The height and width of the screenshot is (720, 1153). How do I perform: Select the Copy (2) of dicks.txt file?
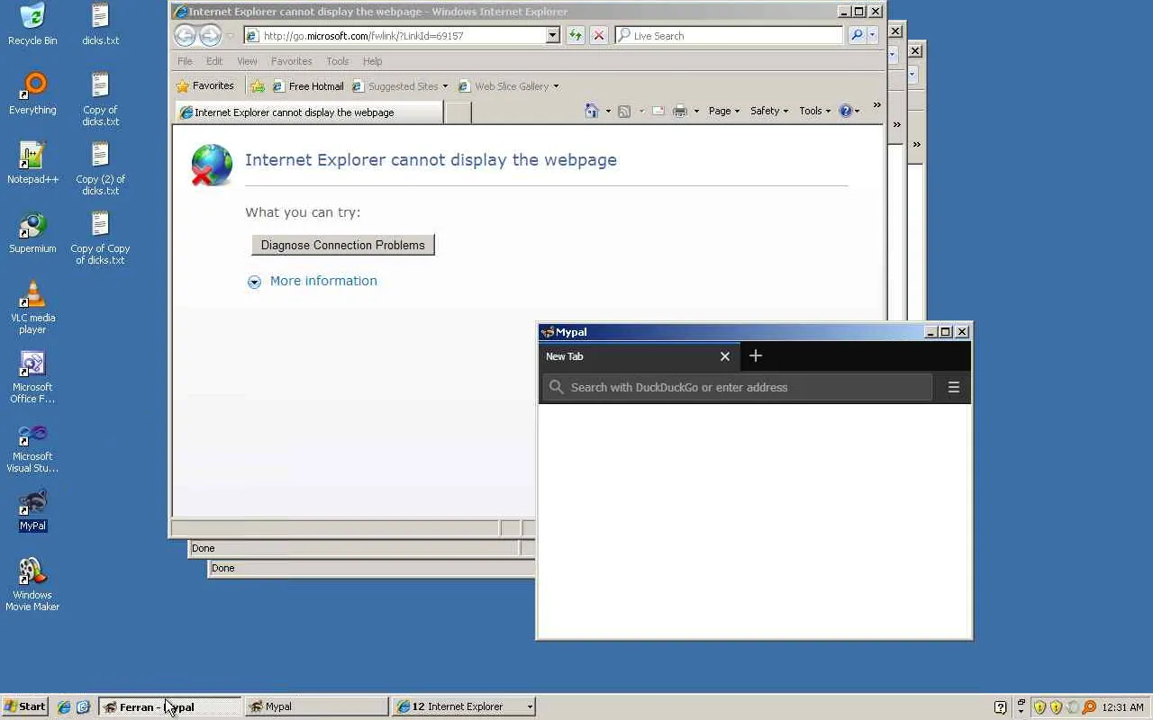(x=100, y=168)
